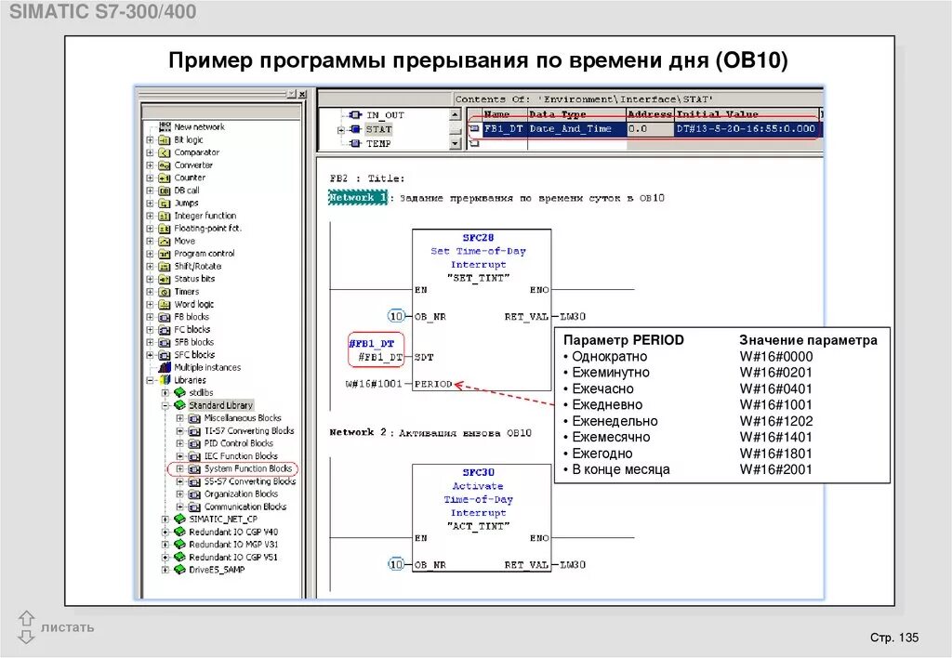Expand the DriveES_SAMP library node
Viewport: 952px width, 658px height.
coord(165,570)
